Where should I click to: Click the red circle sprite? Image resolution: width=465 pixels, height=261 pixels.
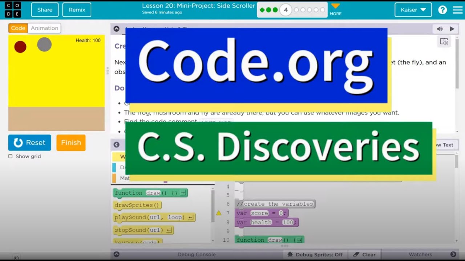[x=20, y=47]
